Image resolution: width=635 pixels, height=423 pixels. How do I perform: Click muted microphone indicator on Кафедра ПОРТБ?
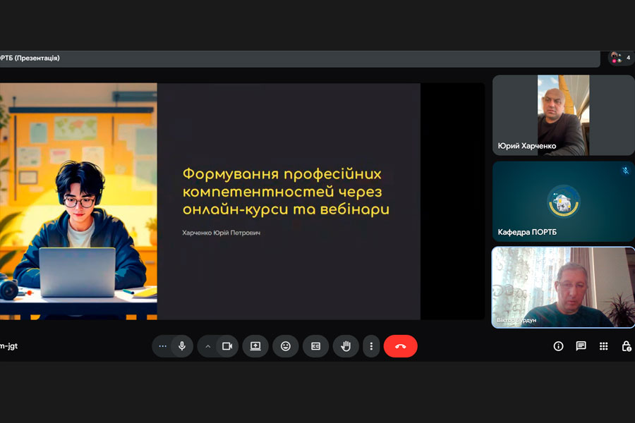click(x=626, y=171)
